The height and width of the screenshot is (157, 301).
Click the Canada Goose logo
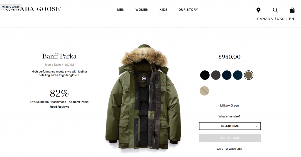(34, 9)
